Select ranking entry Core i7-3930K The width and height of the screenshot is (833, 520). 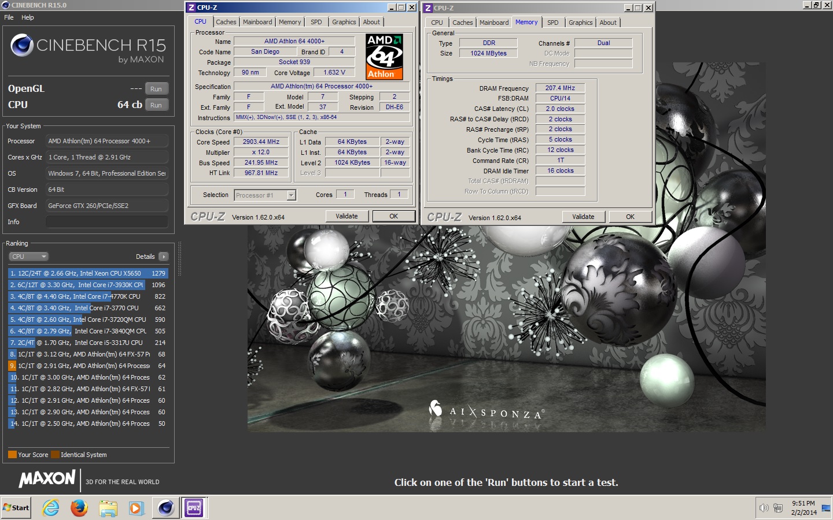(x=88, y=285)
